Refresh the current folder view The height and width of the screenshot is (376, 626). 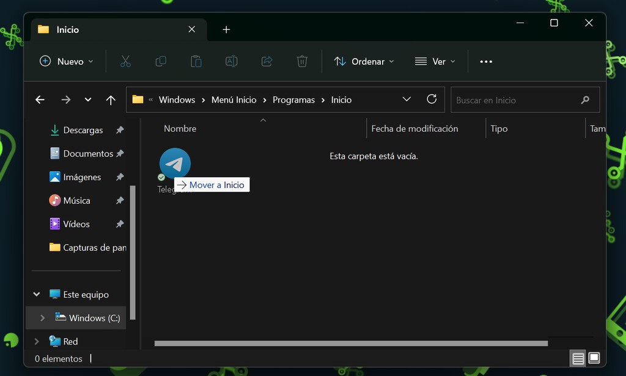click(432, 99)
